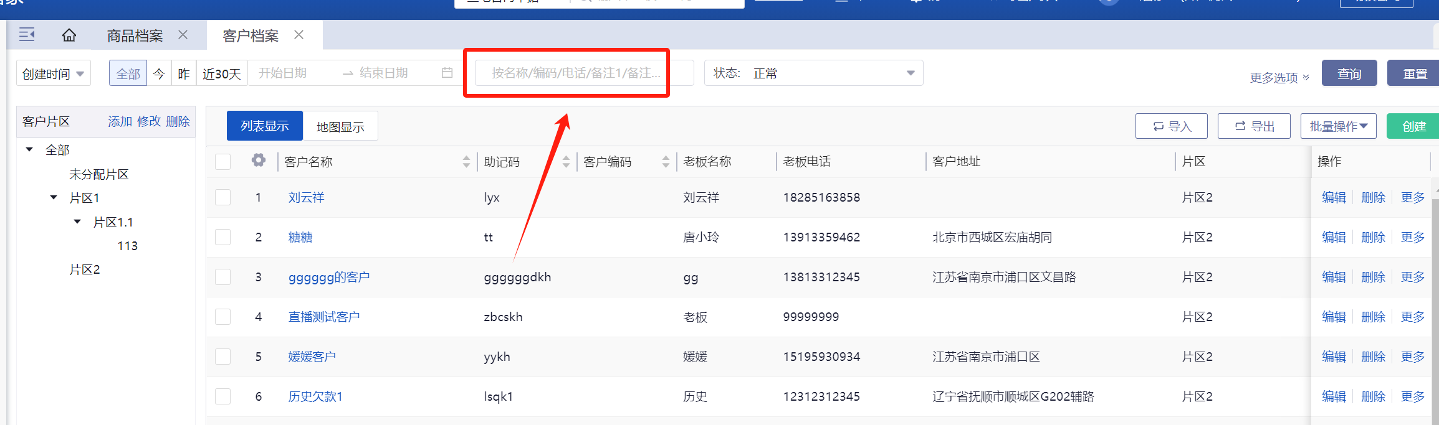Close the 客户档案 tab
1439x425 pixels.
pyautogui.click(x=299, y=35)
